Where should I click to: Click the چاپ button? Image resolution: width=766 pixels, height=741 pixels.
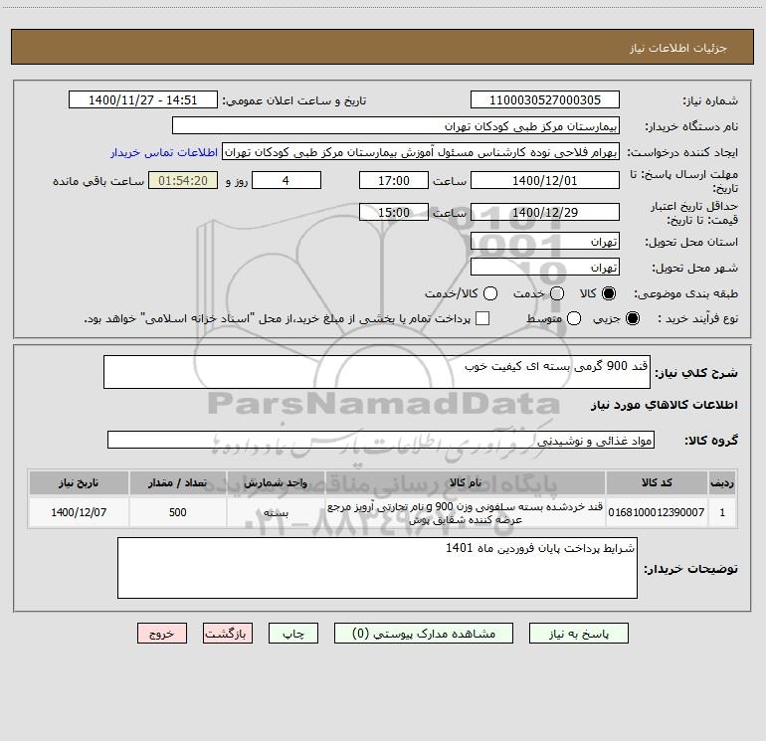[293, 634]
